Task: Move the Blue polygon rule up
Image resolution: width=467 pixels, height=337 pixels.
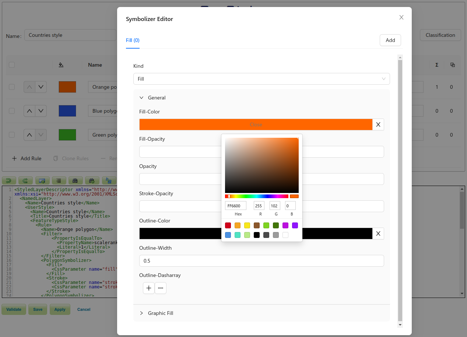Action: click(29, 111)
